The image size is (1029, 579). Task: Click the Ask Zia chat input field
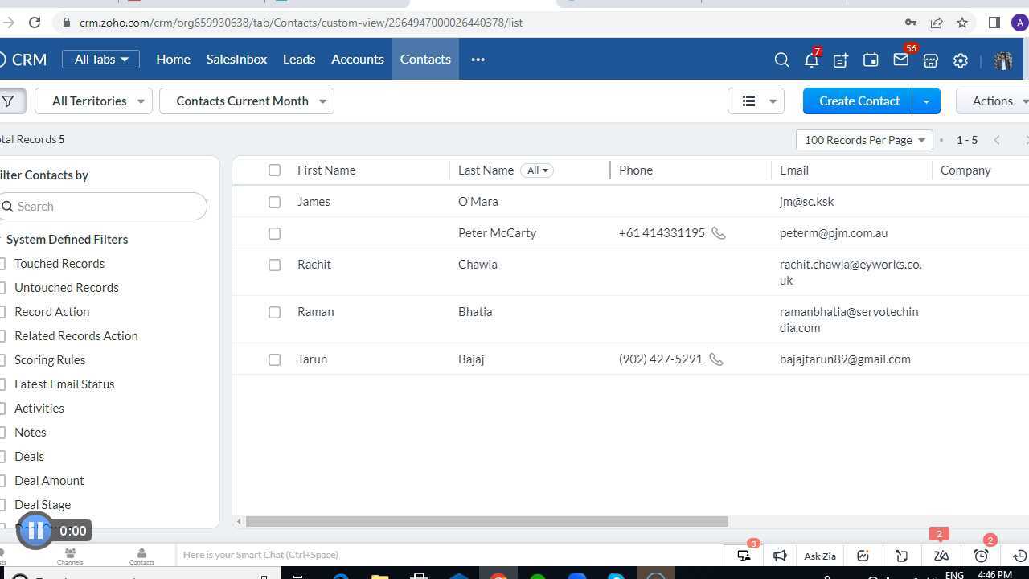click(819, 556)
